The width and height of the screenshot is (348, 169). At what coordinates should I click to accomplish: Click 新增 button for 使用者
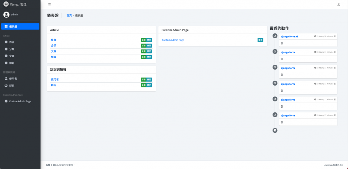point(144,80)
